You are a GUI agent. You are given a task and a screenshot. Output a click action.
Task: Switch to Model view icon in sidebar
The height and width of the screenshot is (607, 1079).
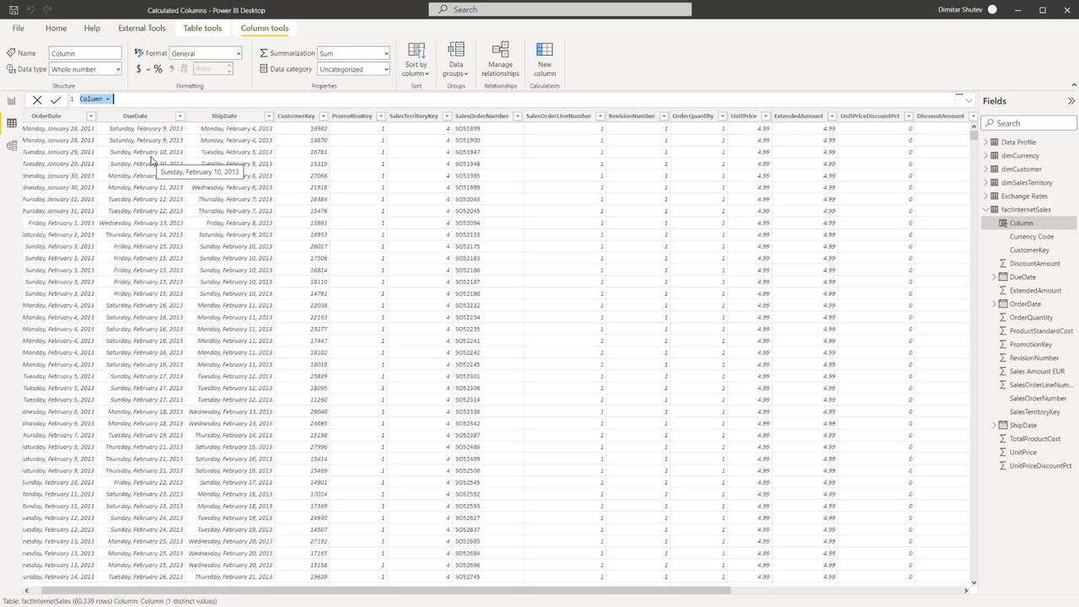pos(12,146)
